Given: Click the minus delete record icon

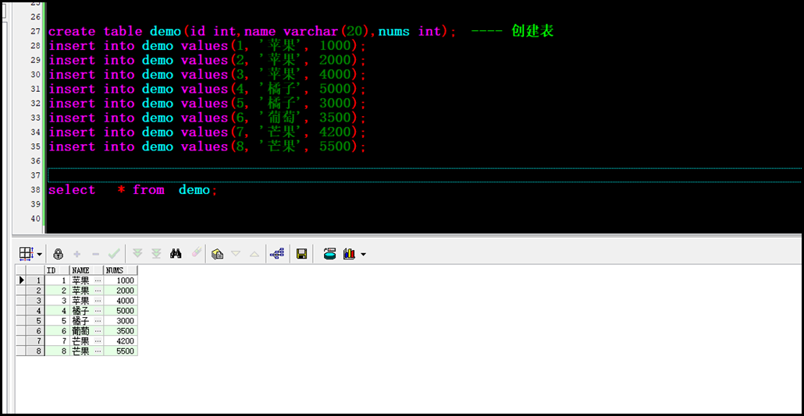Looking at the screenshot, I should point(95,254).
